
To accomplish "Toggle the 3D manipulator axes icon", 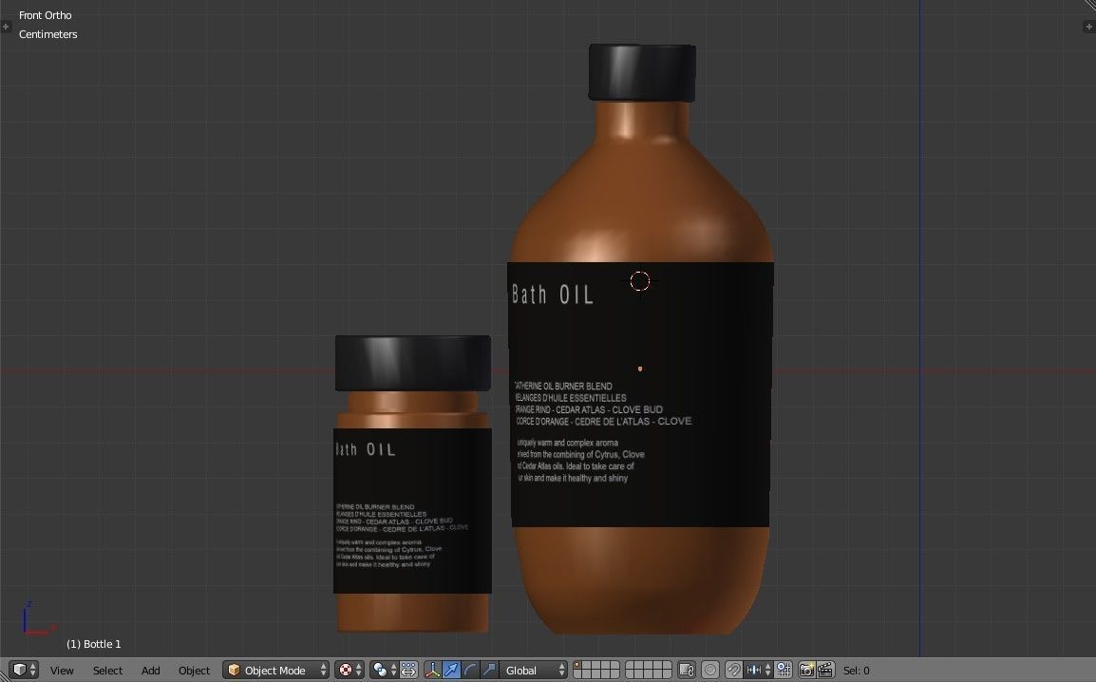I will pos(433,670).
